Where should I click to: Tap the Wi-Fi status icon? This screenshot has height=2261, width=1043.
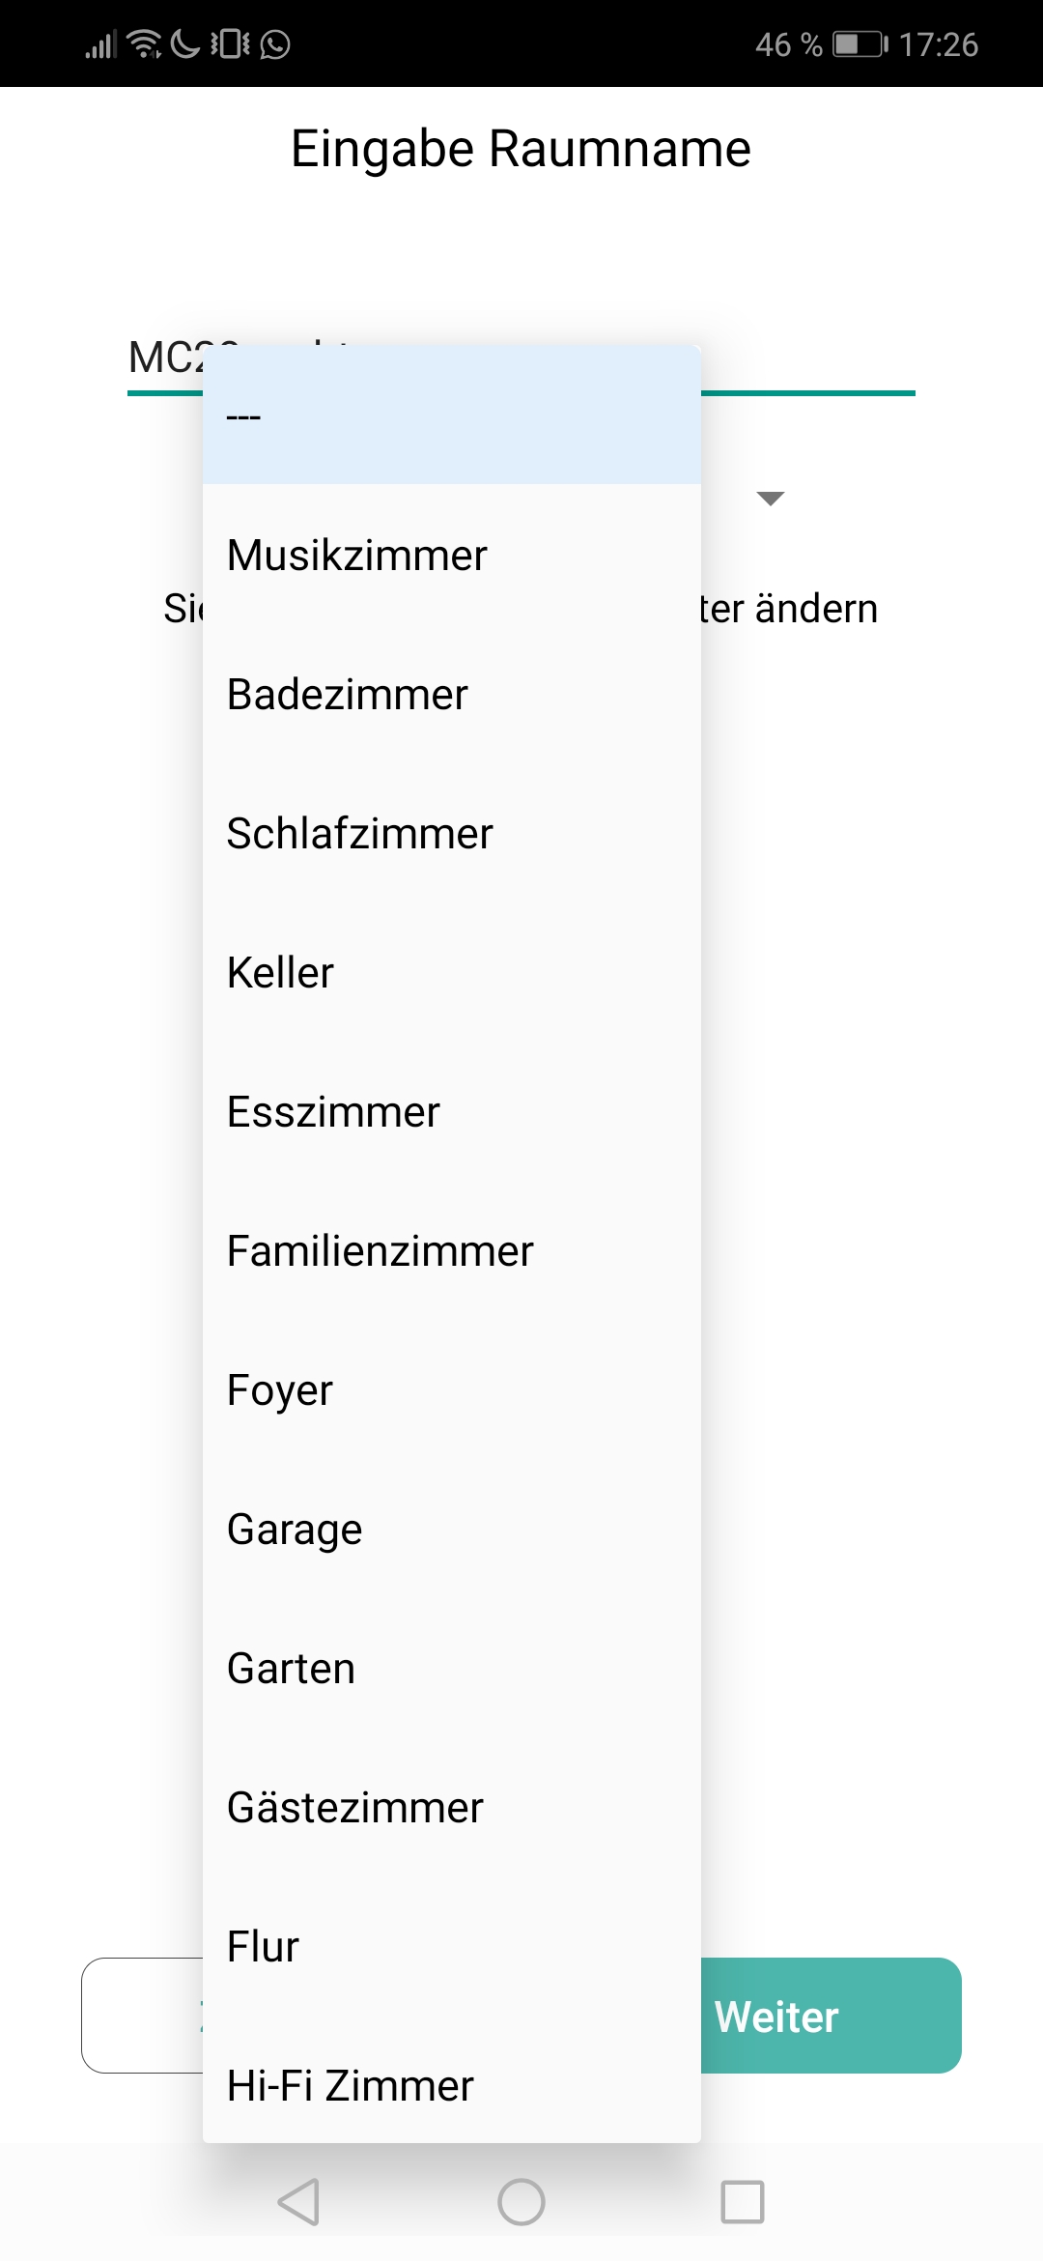144,44
